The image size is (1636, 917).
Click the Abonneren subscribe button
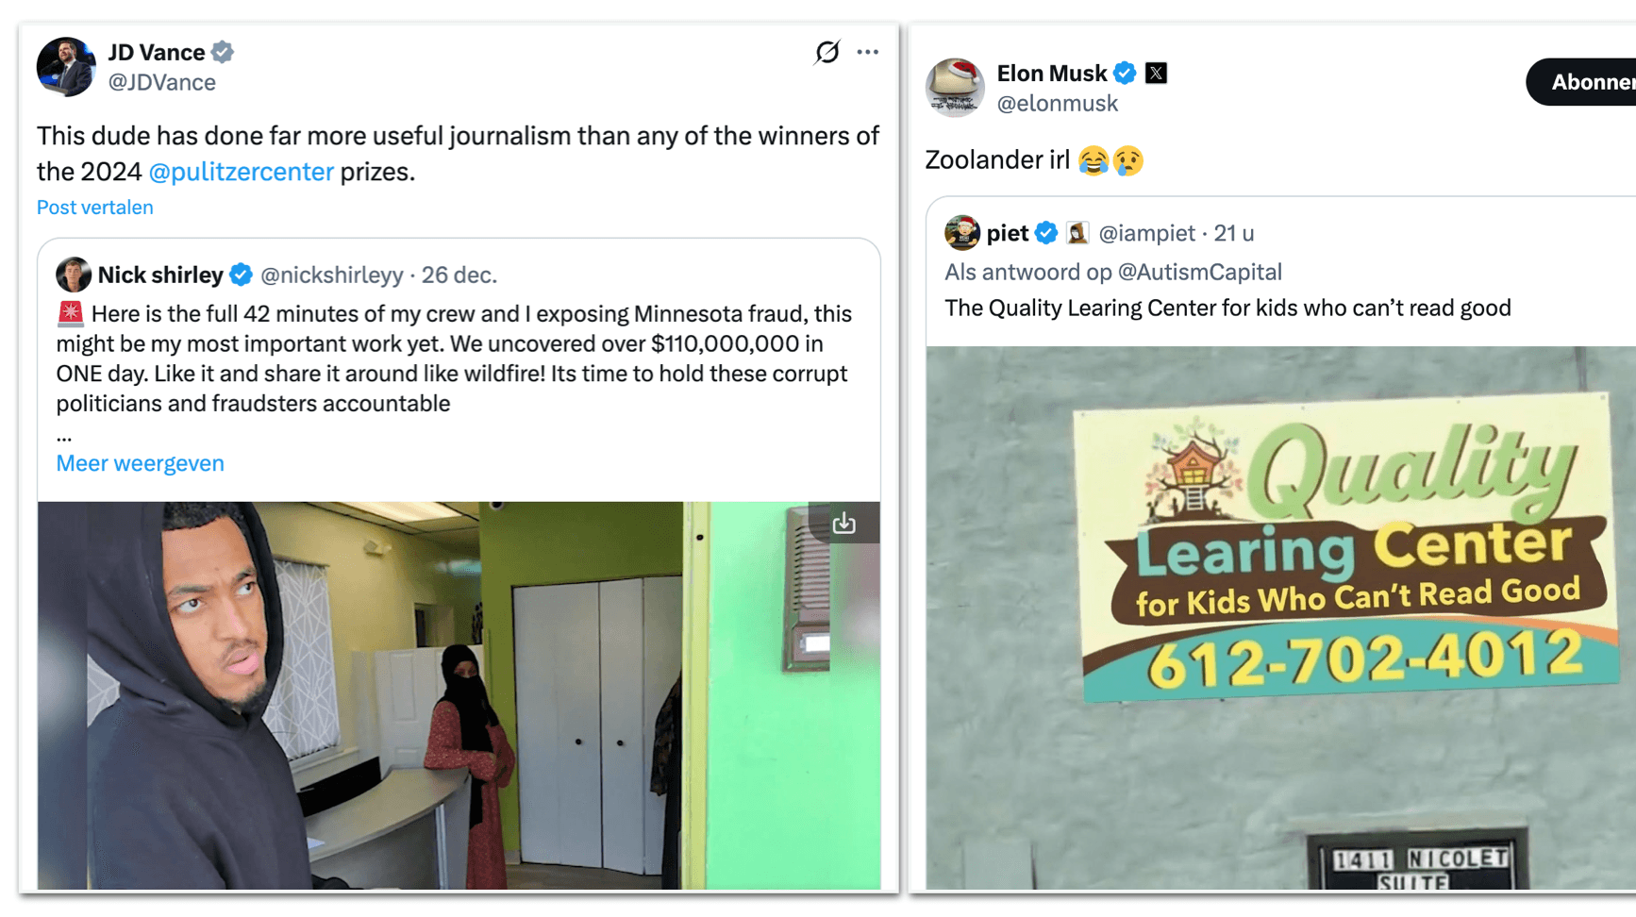pyautogui.click(x=1581, y=82)
